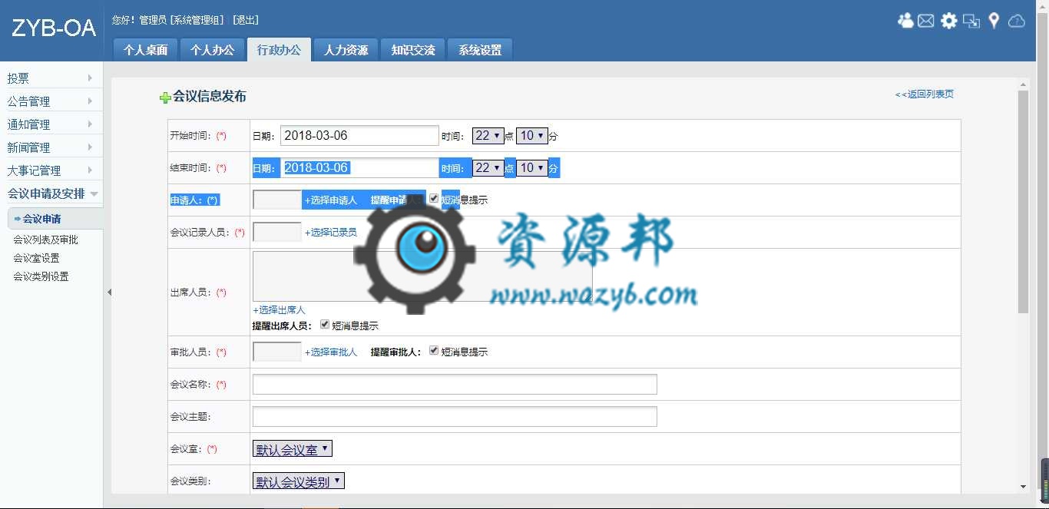Click the 会议名称 text field
This screenshot has width=1049, height=509.
pyautogui.click(x=455, y=385)
